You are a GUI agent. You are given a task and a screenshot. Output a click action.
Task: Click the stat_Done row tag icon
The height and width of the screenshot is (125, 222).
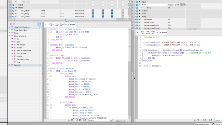(13, 17)
